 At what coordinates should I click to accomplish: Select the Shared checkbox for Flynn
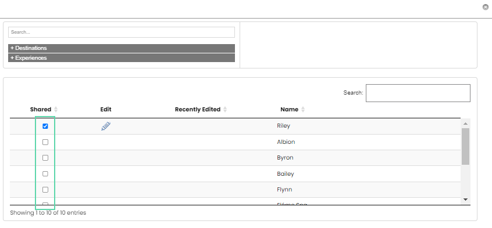coord(45,190)
